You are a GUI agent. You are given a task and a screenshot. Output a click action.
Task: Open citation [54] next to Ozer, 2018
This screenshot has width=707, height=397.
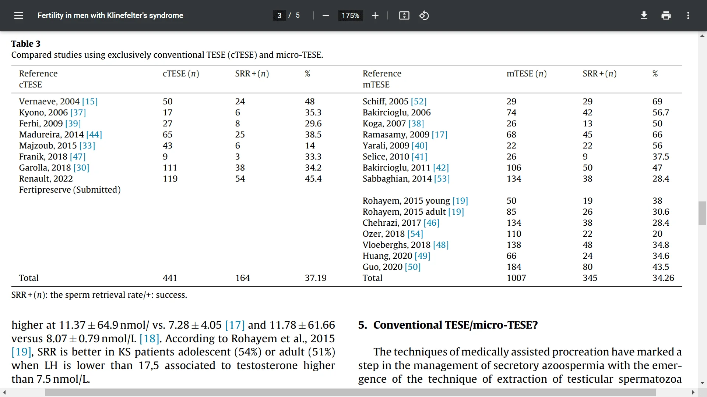click(415, 234)
